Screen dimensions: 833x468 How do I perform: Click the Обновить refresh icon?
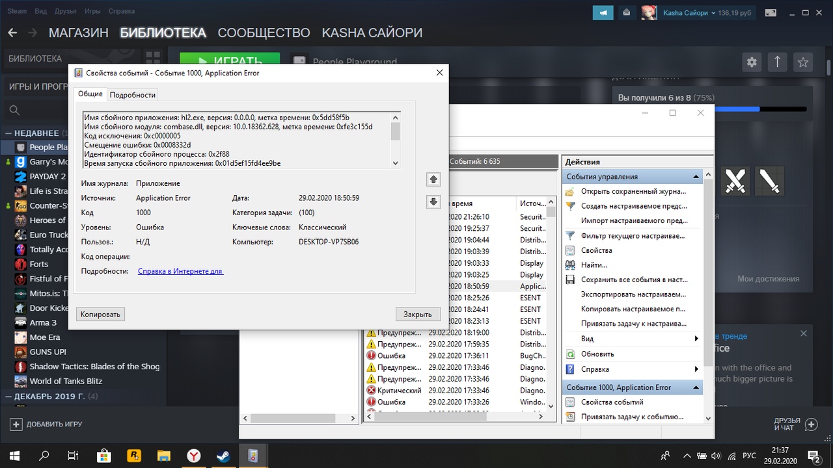pyautogui.click(x=570, y=354)
